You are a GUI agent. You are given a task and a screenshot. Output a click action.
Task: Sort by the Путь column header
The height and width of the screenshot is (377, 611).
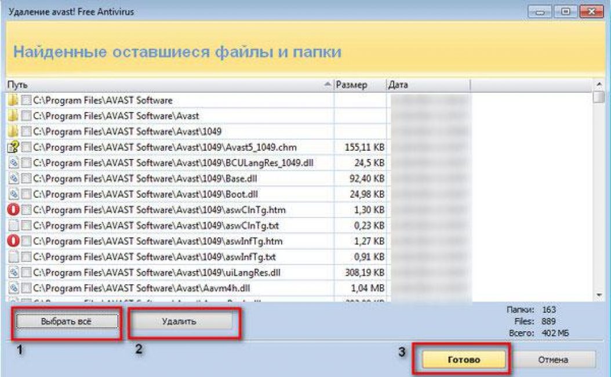coord(169,85)
